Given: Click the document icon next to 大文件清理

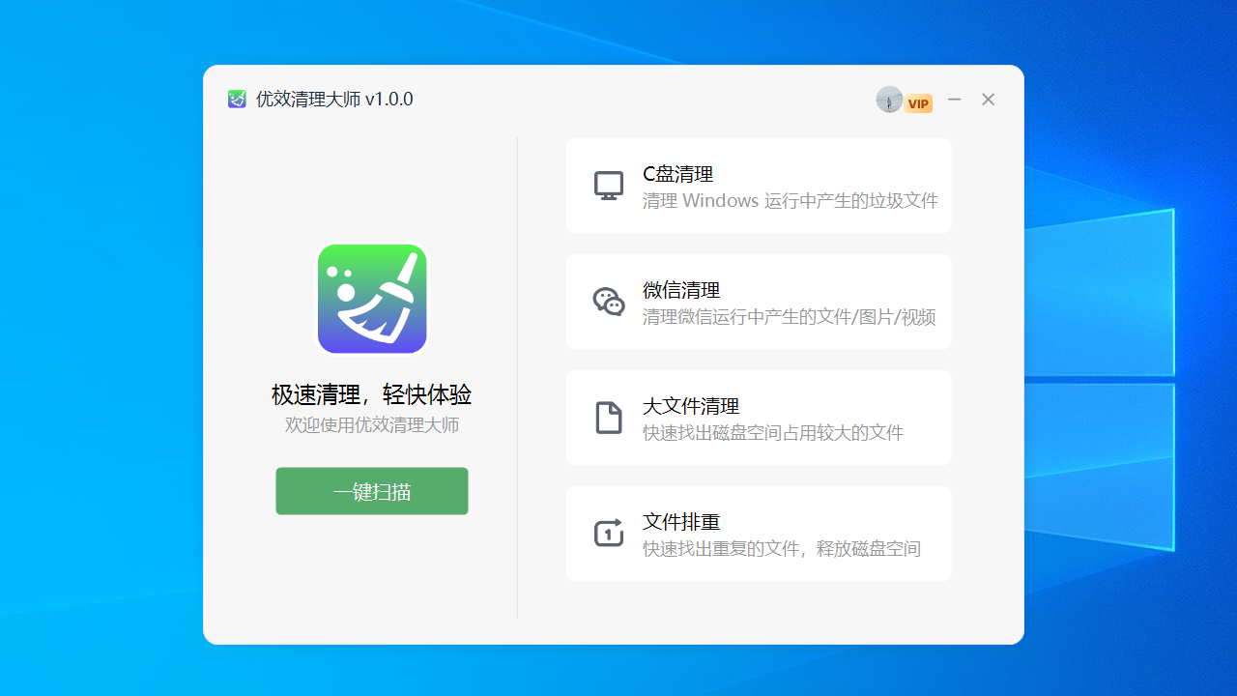Looking at the screenshot, I should point(608,417).
